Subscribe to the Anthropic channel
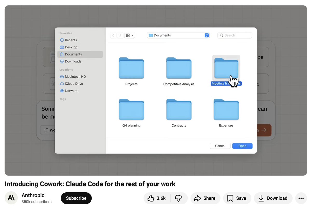 click(x=76, y=198)
